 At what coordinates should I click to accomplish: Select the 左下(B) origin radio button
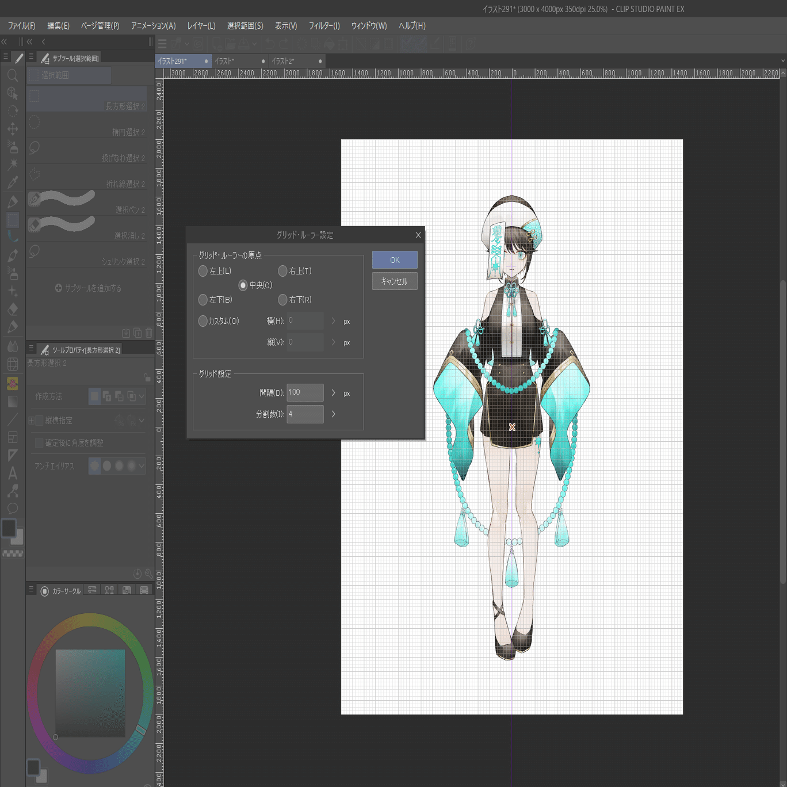point(203,300)
